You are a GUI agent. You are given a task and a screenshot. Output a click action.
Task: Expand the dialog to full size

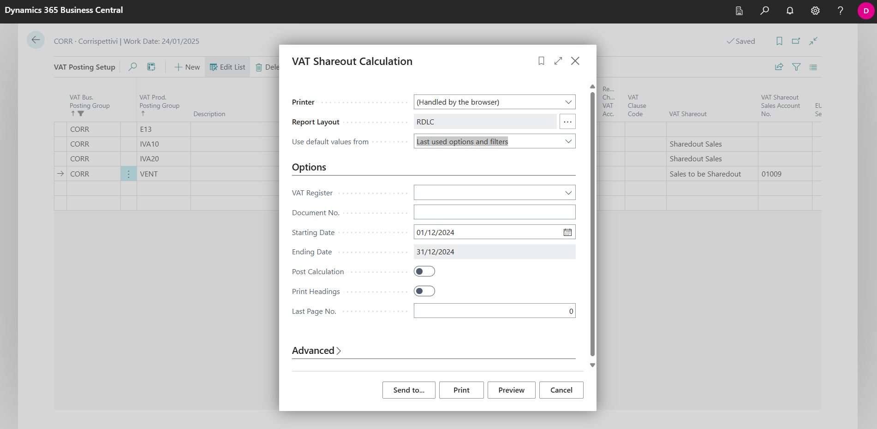(558, 61)
